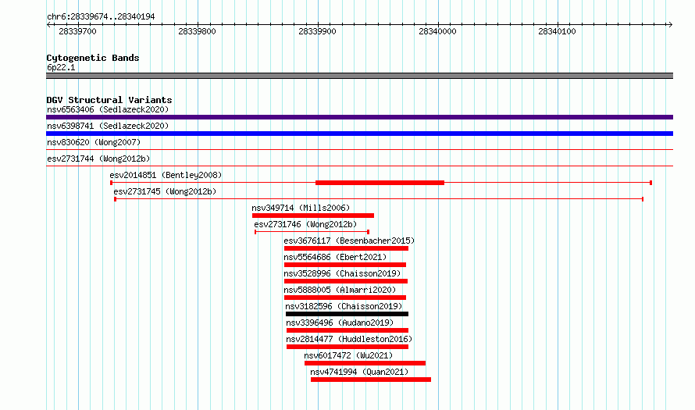Image resolution: width=695 pixels, height=410 pixels.
Task: Click the nsv4741994 (Quan2021) label
Action: coord(359,372)
